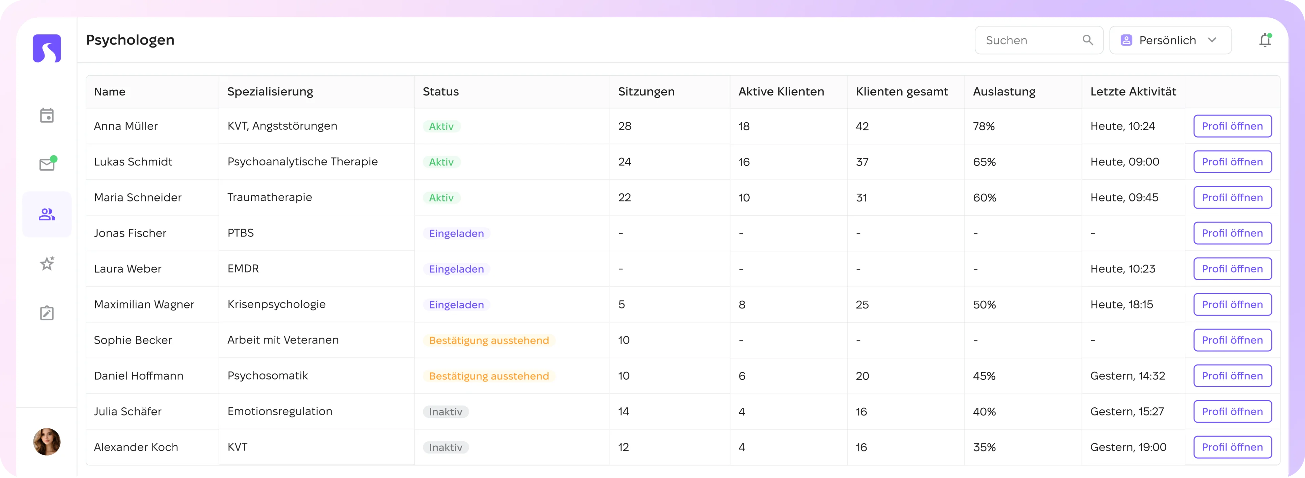1305x478 pixels.
Task: Click the Psychologen page title
Action: pyautogui.click(x=130, y=40)
